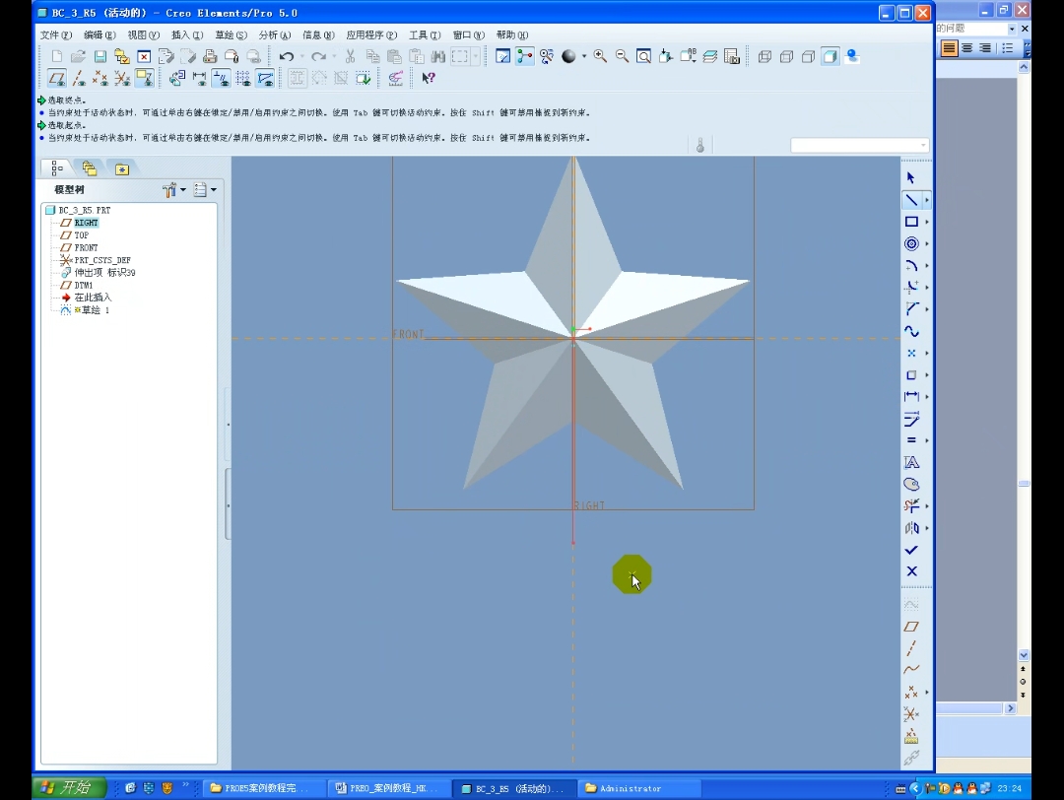Click the Find binoculars icon

coord(438,56)
